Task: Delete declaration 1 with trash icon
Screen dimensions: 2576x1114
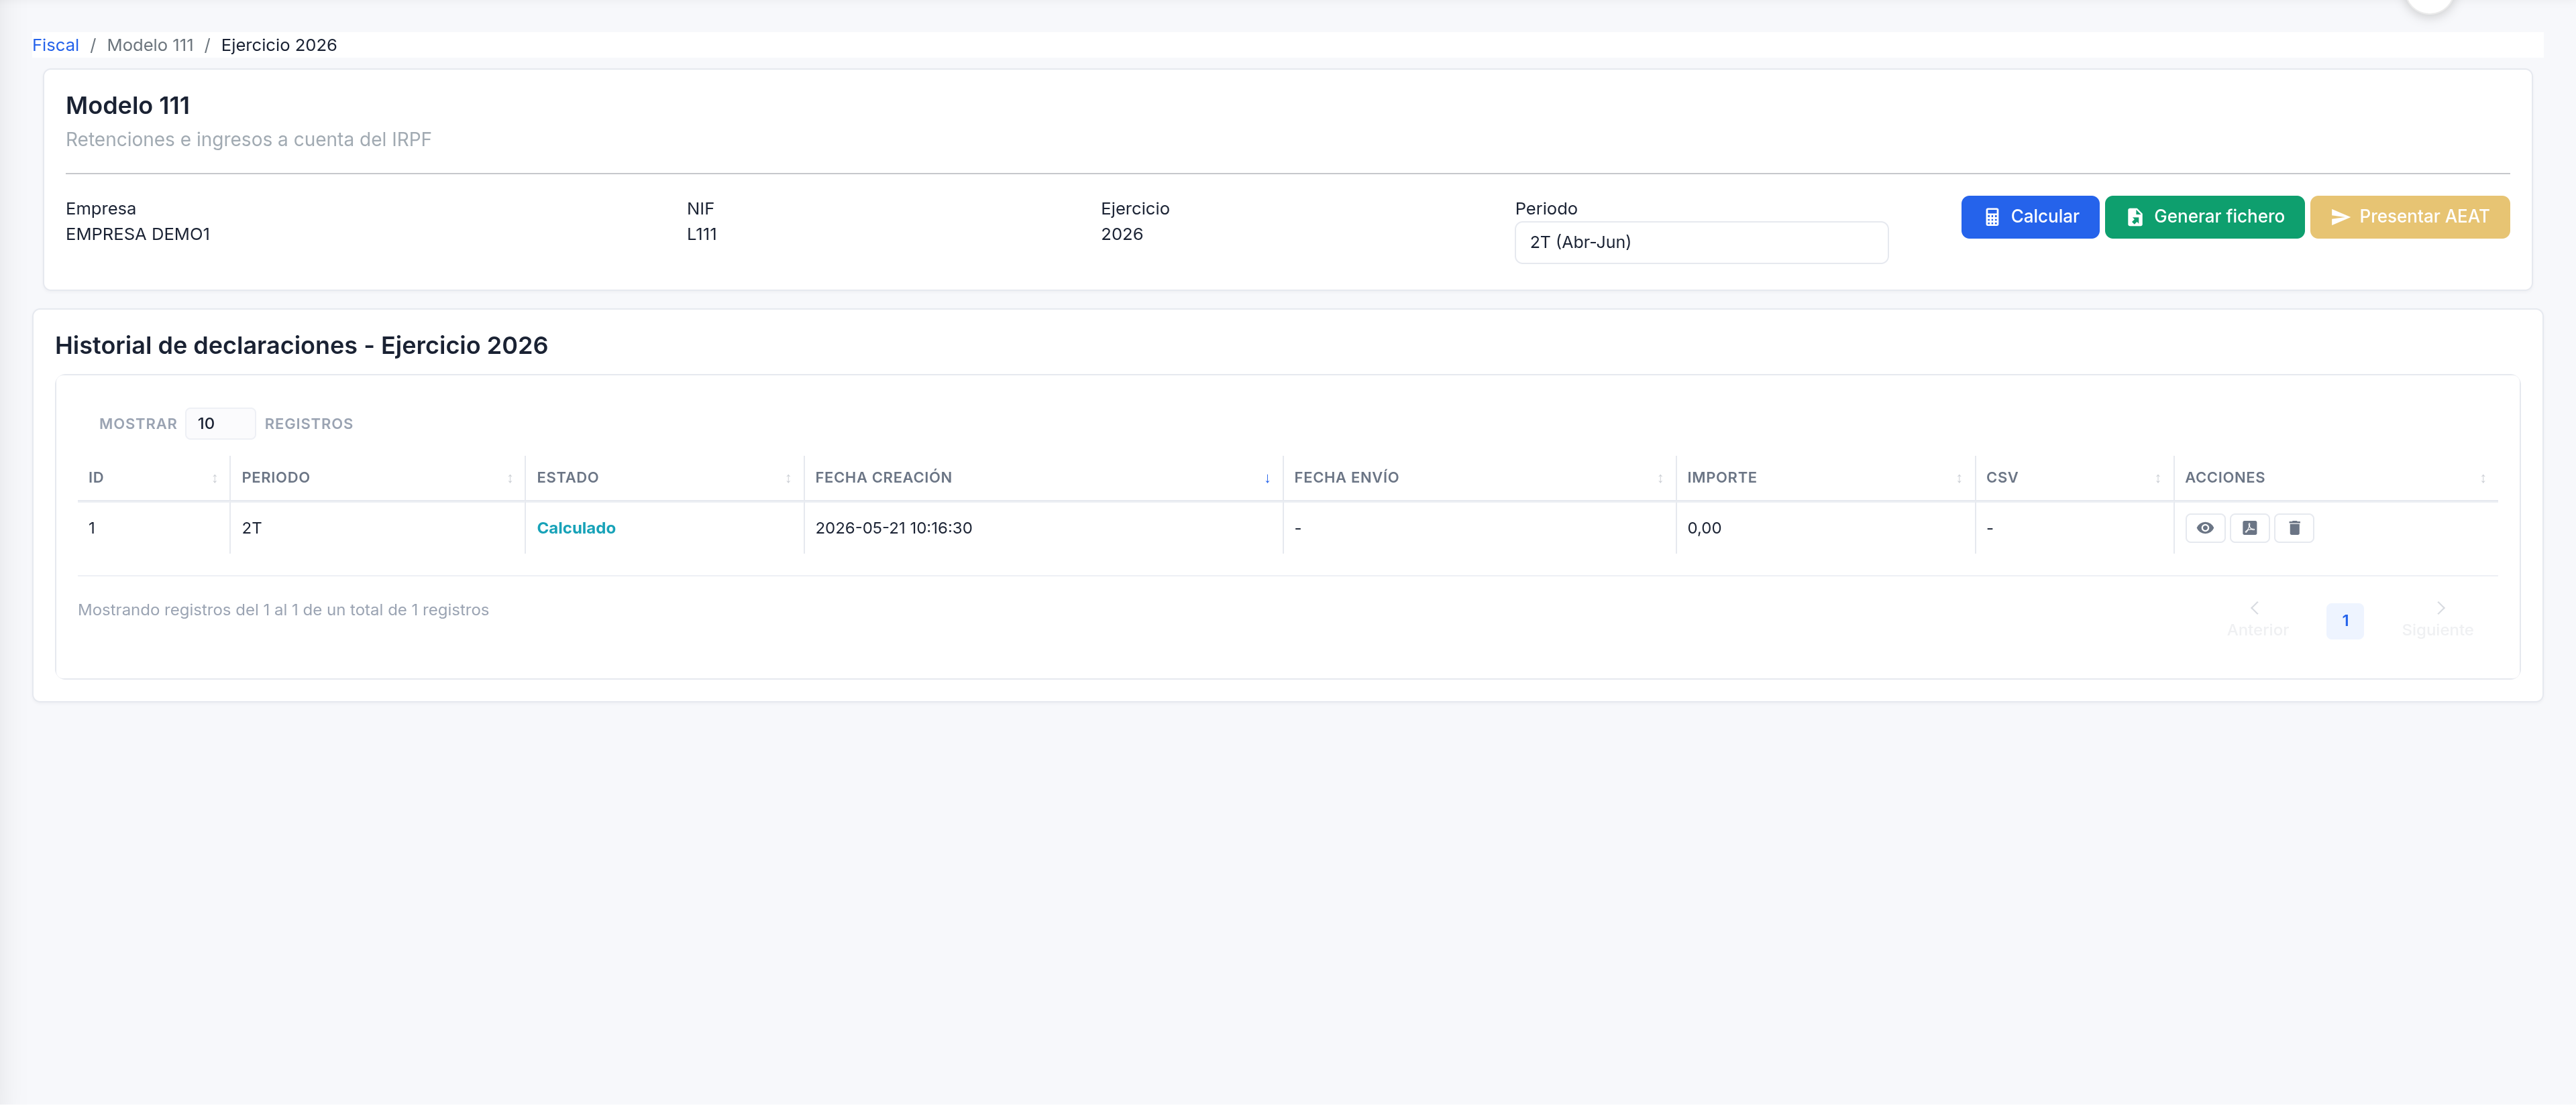Action: (2294, 528)
